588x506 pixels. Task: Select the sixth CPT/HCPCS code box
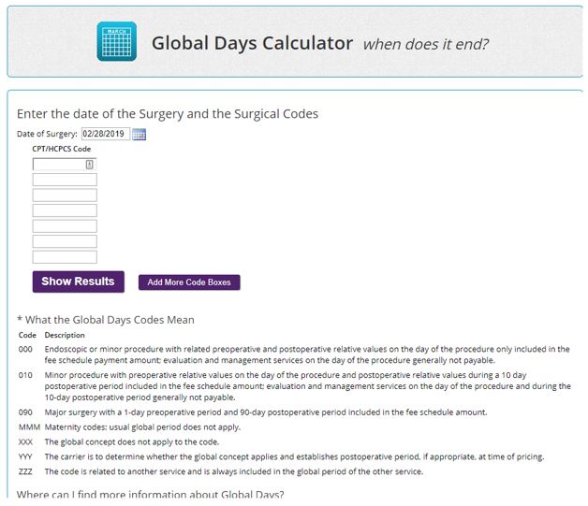click(x=65, y=241)
